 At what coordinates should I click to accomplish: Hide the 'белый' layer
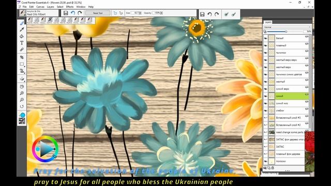[265, 38]
